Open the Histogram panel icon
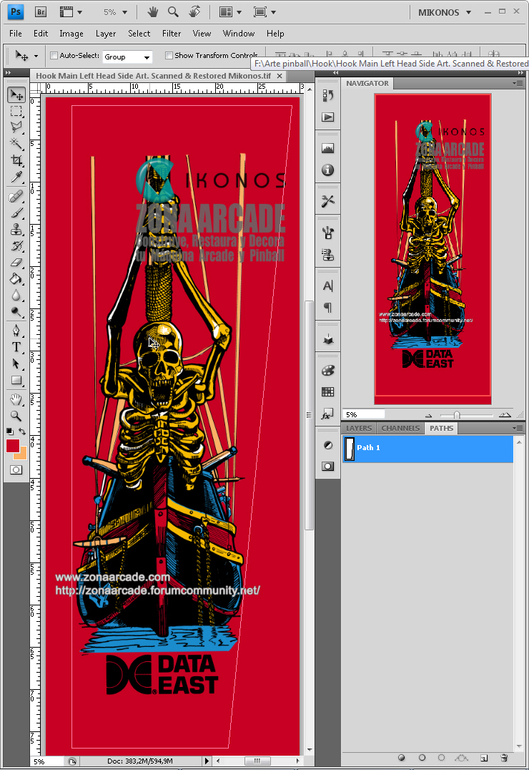This screenshot has width=529, height=770. [x=328, y=148]
